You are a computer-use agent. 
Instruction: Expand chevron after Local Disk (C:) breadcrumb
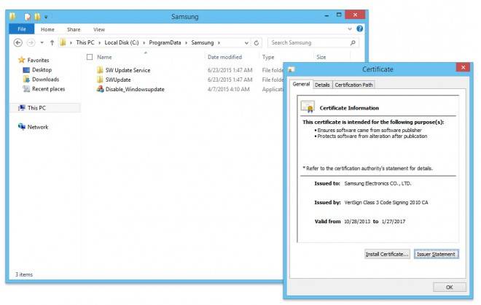(x=144, y=43)
